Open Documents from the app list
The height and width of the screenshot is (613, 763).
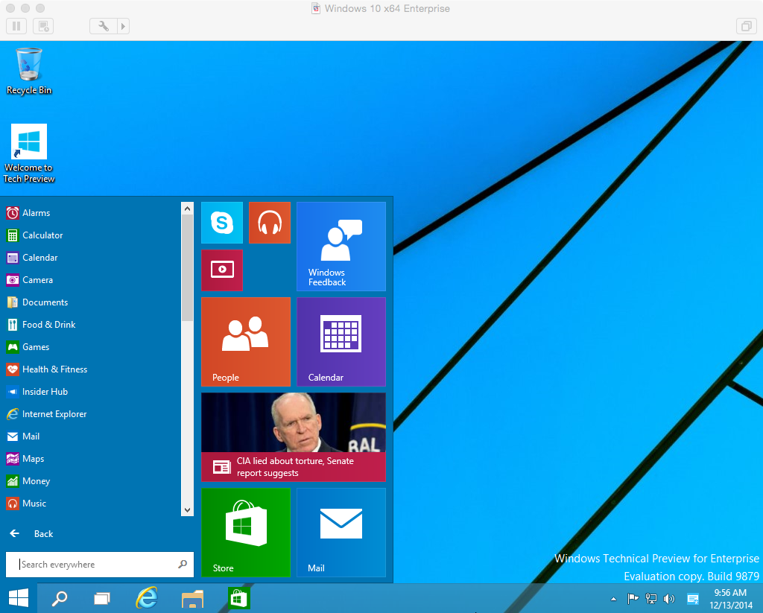tap(90, 302)
